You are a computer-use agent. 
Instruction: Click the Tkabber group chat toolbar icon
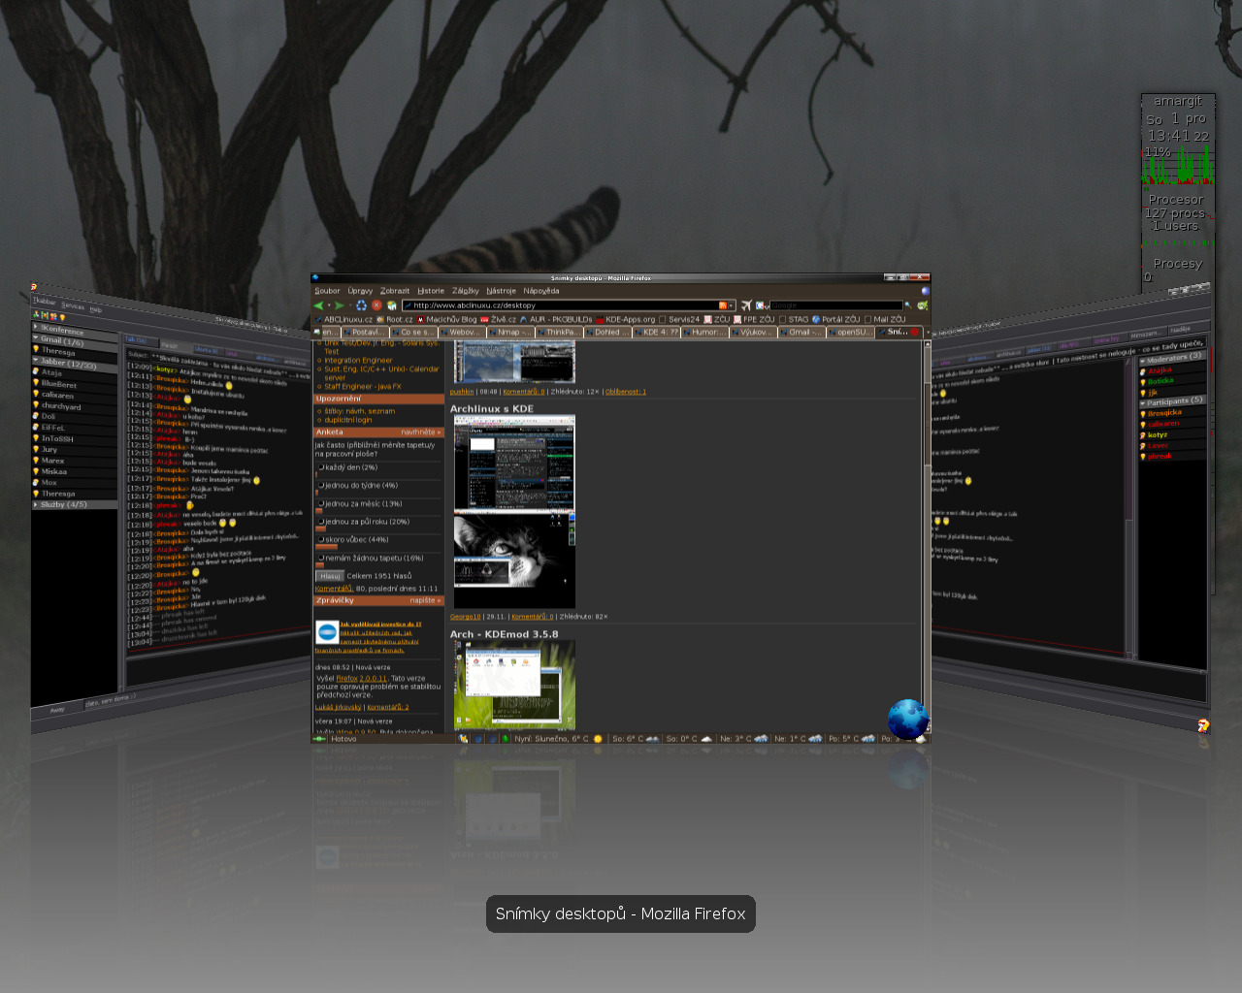[x=53, y=316]
